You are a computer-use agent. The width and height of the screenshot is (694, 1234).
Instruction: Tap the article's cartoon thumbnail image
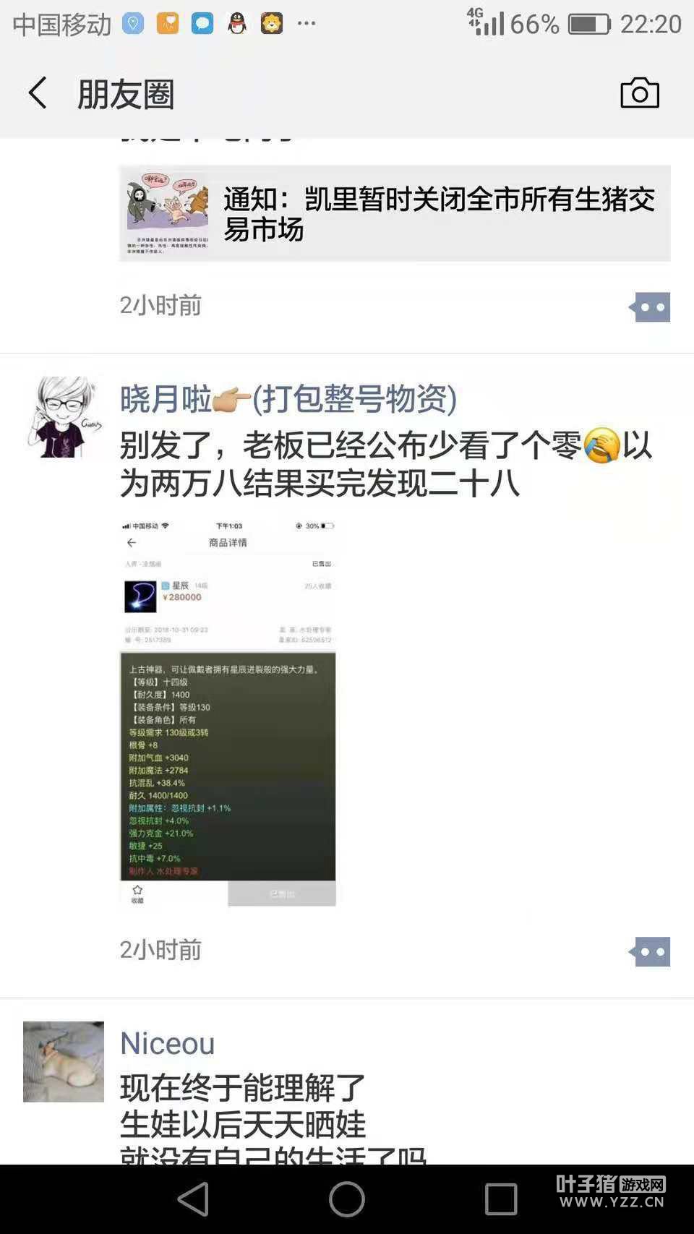tap(168, 213)
